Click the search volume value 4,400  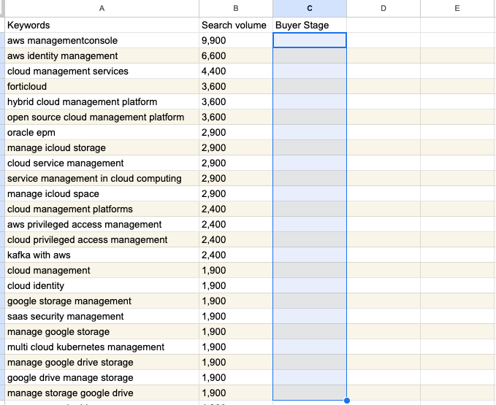236,71
